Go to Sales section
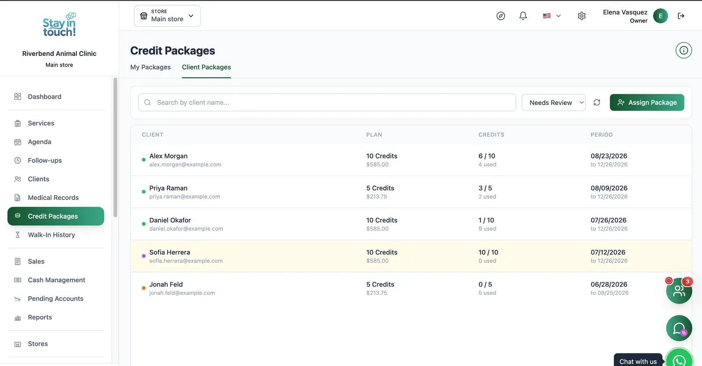 tap(56, 262)
